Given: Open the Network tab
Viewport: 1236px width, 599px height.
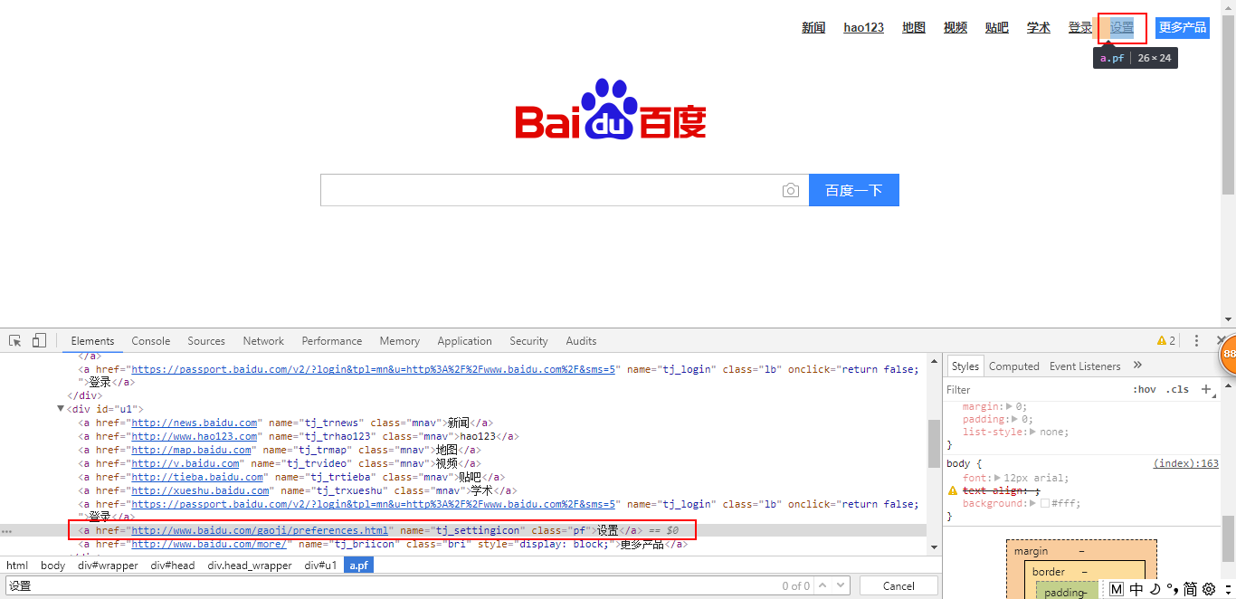Looking at the screenshot, I should pyautogui.click(x=263, y=341).
